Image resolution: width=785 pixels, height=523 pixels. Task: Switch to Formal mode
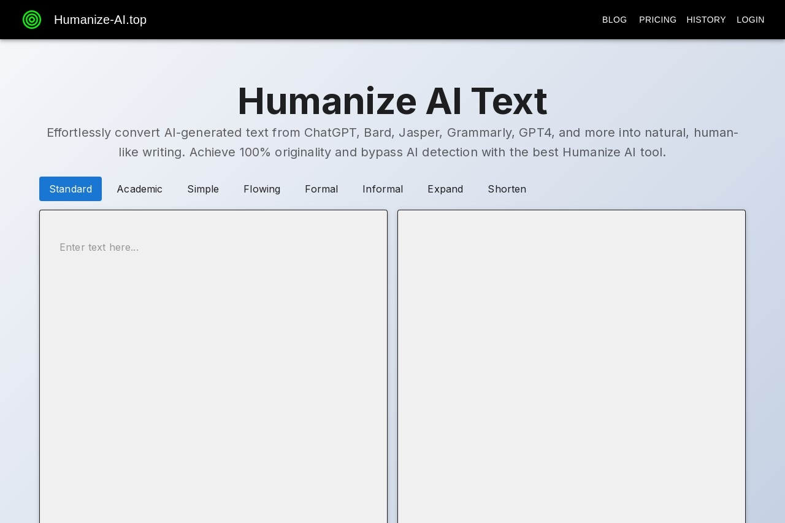(321, 189)
